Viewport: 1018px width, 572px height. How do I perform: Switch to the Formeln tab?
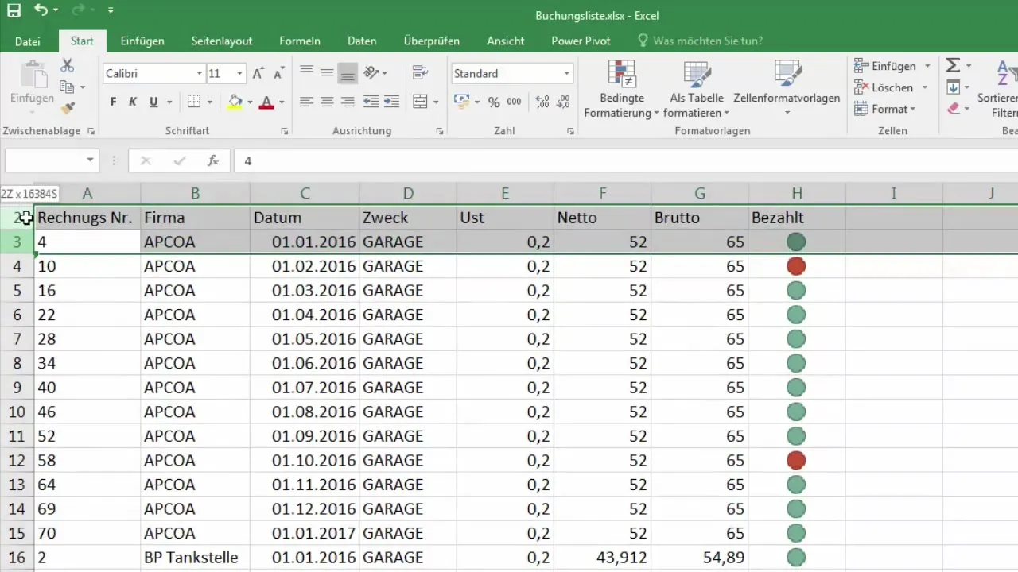pyautogui.click(x=300, y=41)
